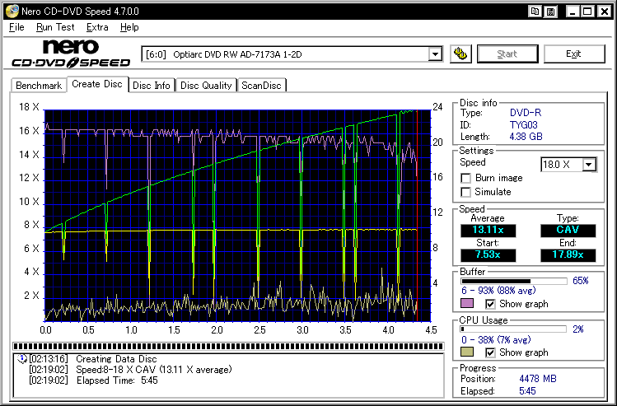
Task: Click the Nero CD-DVD Speed logo
Action: [x=70, y=54]
